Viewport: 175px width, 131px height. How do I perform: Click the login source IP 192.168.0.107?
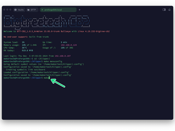(63, 56)
